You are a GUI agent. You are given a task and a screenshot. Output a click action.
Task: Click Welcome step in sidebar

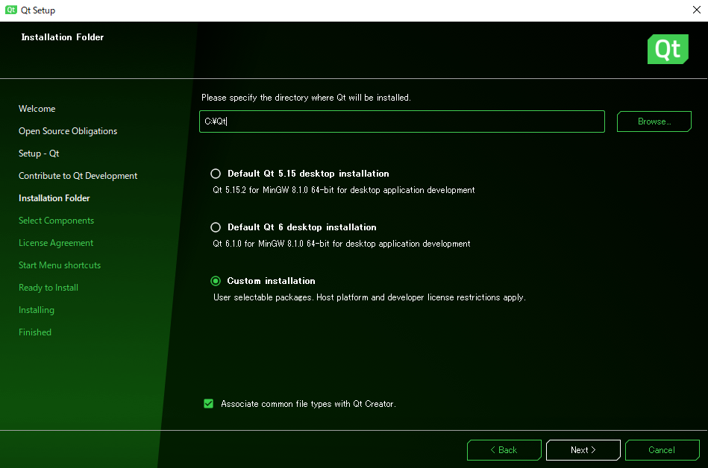click(x=37, y=109)
